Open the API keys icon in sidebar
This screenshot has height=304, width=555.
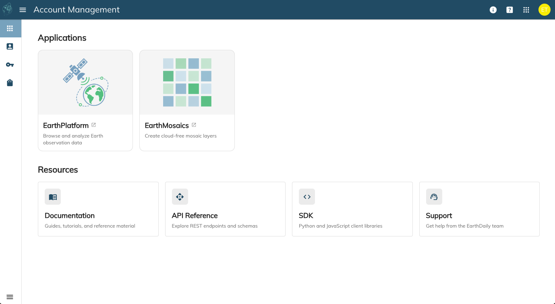(x=10, y=65)
